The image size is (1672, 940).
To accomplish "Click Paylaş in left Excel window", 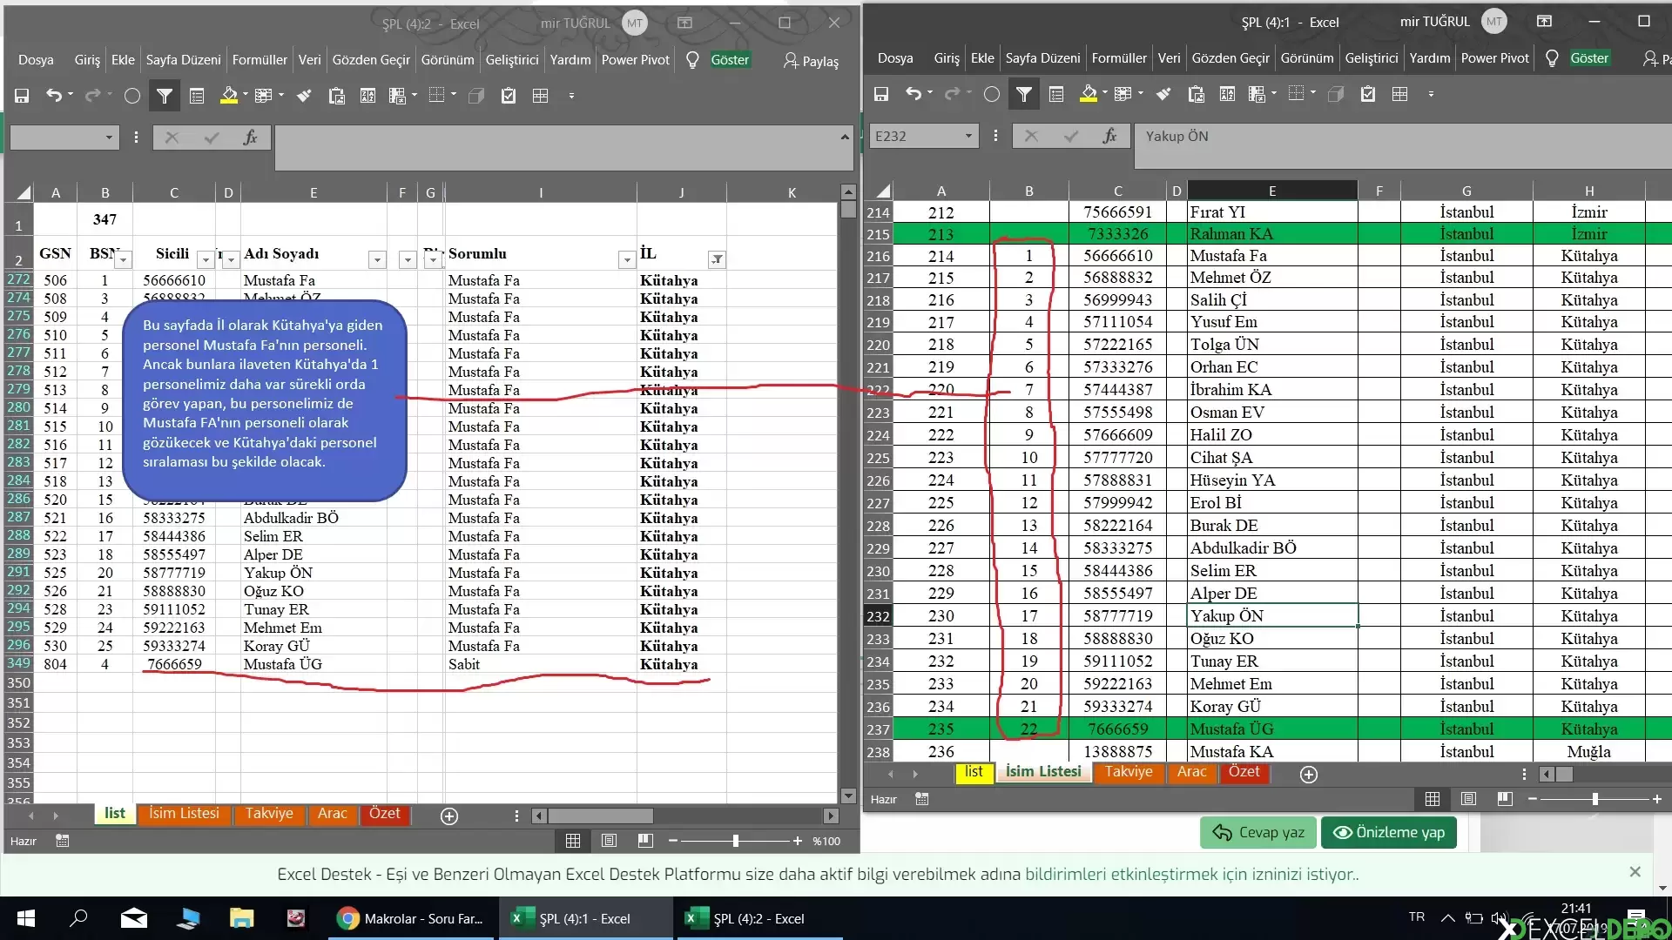I will point(811,61).
